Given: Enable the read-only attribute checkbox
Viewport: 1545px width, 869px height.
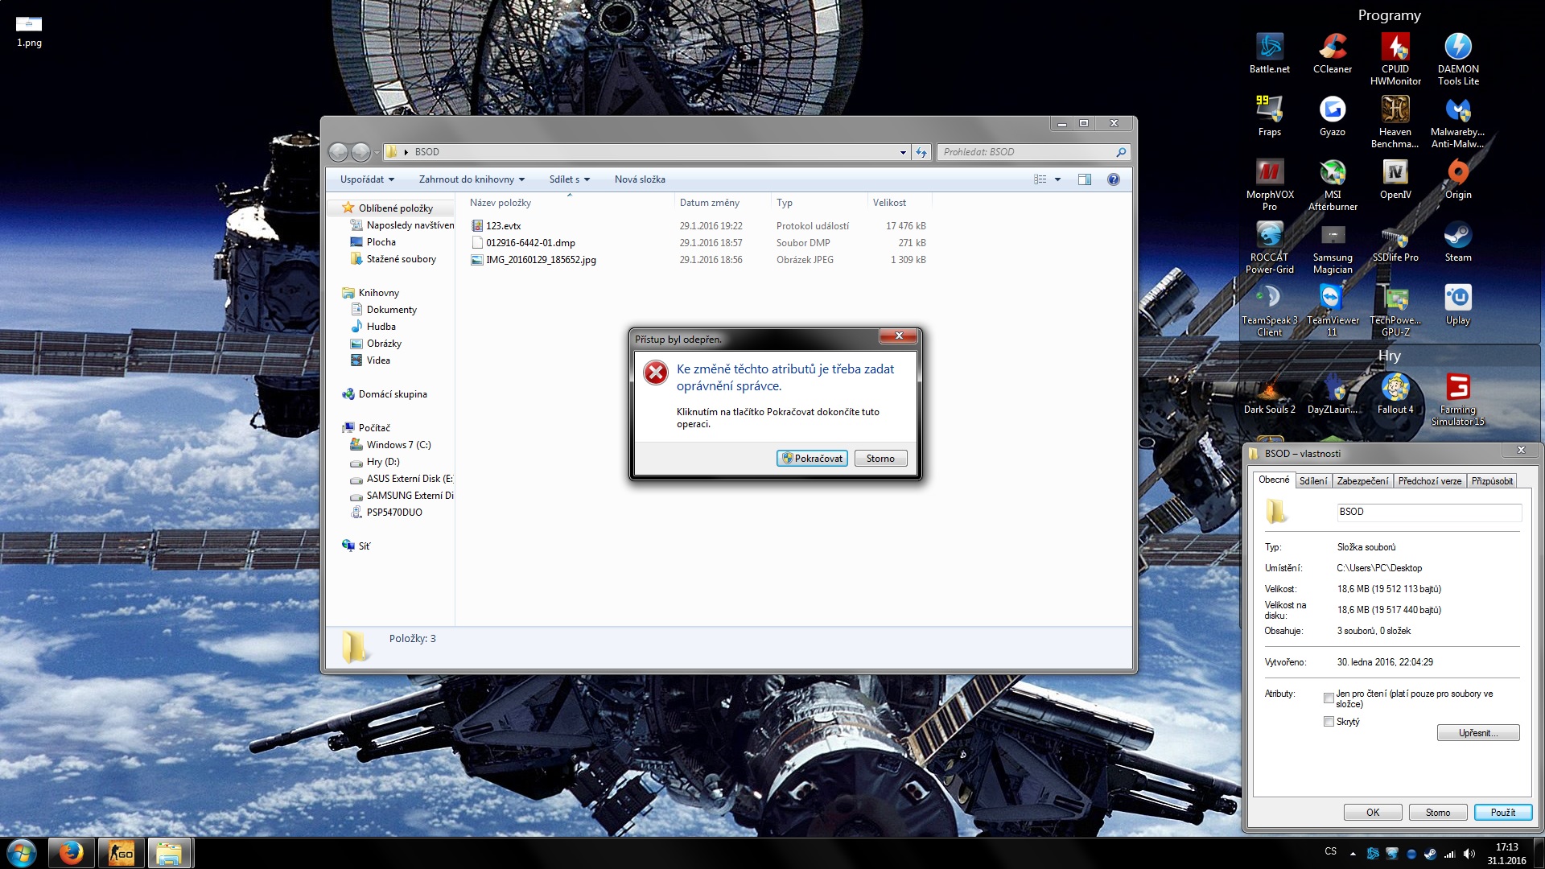Looking at the screenshot, I should click(1329, 698).
